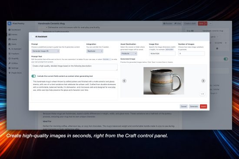Click the Prompt Text textarea
Image resolution: width=239 pixels, height=159 pixels.
[74, 67]
